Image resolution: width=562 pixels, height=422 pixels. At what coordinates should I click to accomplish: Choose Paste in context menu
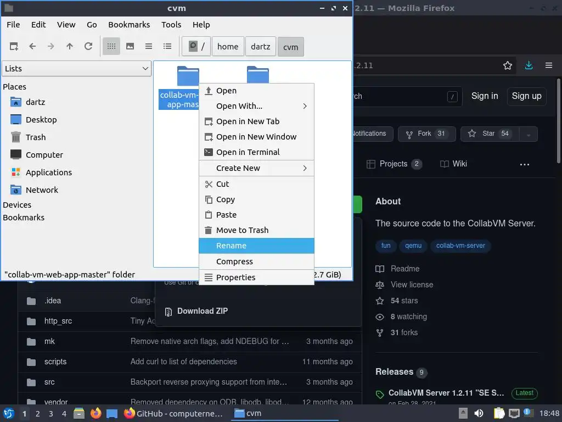[x=256, y=215]
